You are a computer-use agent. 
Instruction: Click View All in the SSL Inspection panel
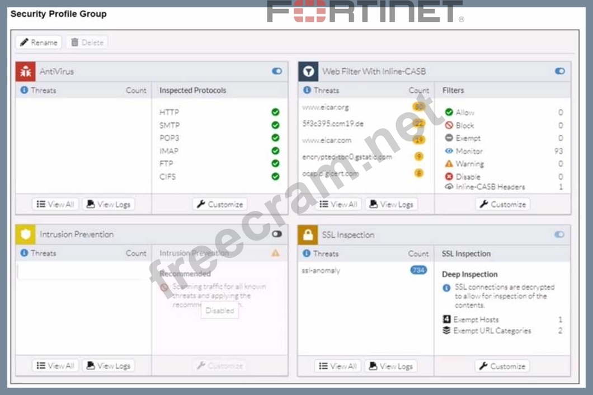tap(338, 366)
